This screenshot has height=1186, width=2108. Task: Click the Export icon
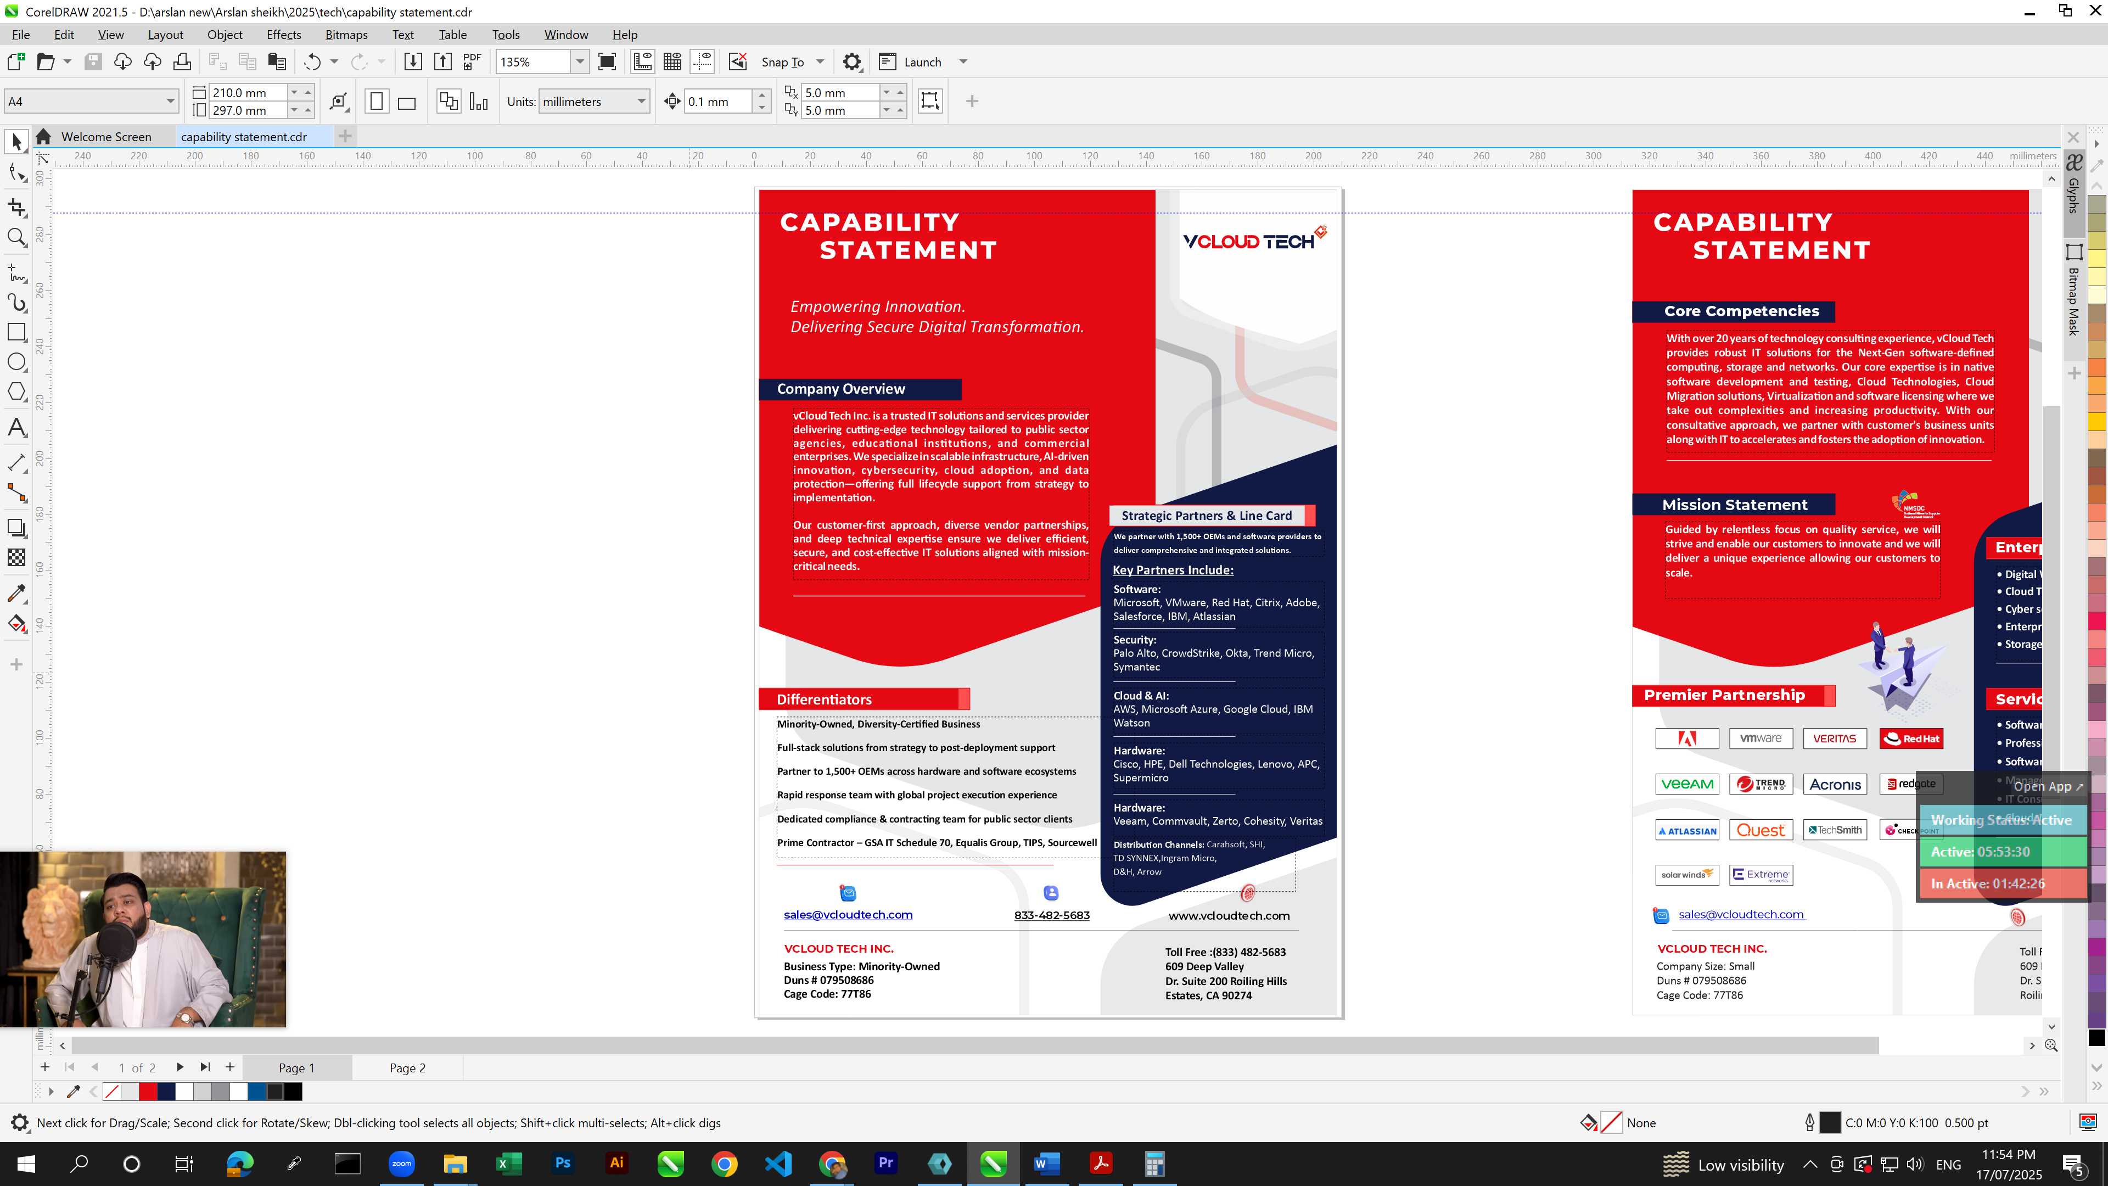(x=442, y=61)
